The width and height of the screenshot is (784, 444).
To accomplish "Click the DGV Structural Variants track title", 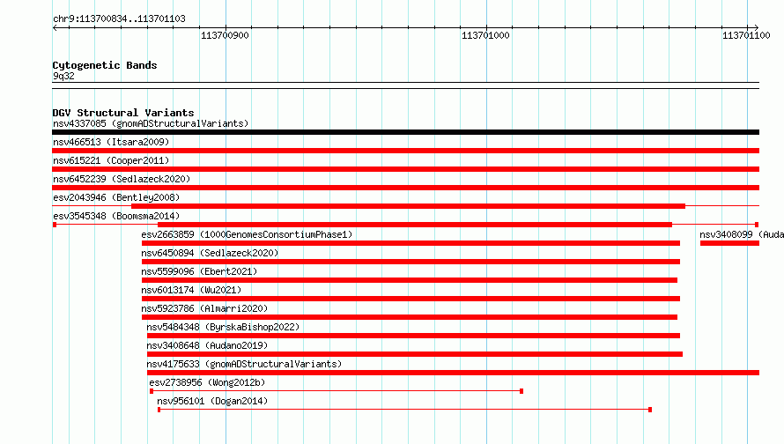I will pyautogui.click(x=123, y=113).
